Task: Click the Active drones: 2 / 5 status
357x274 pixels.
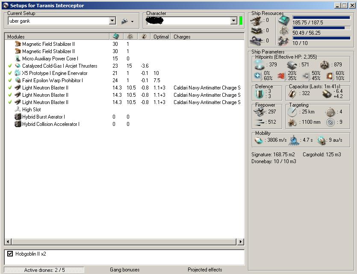Action: [x=44, y=270]
